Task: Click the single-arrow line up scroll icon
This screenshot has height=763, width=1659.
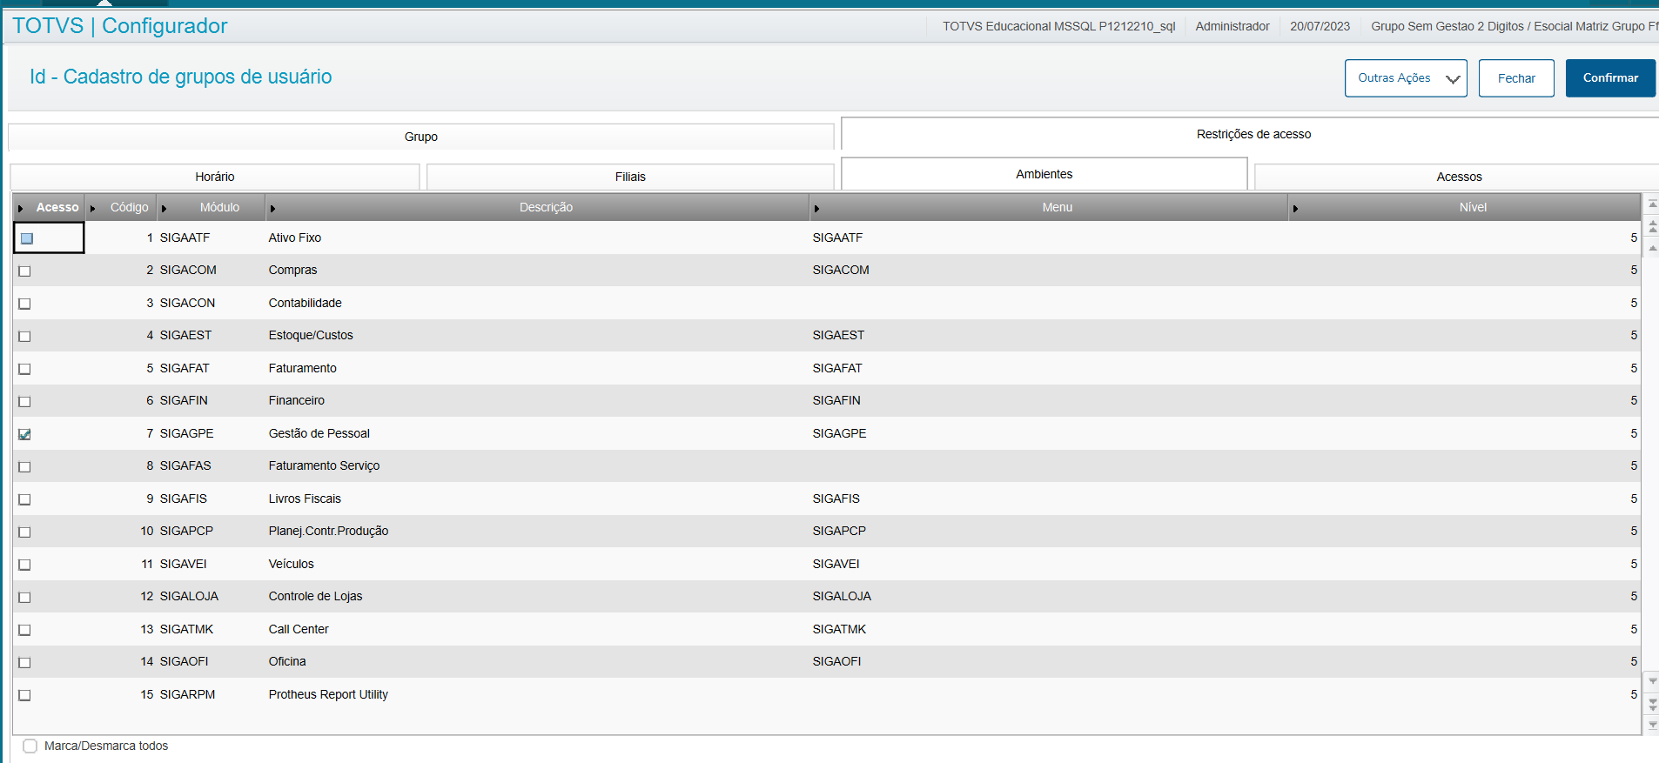Action: click(x=1653, y=248)
